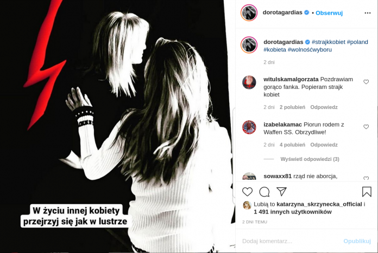The image size is (378, 253).
Task: Like witulskamalgorzata's comment
Action: (366, 82)
